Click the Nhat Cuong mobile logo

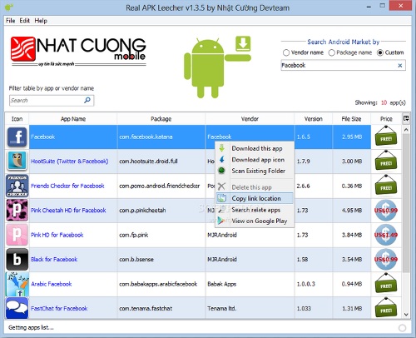click(78, 52)
